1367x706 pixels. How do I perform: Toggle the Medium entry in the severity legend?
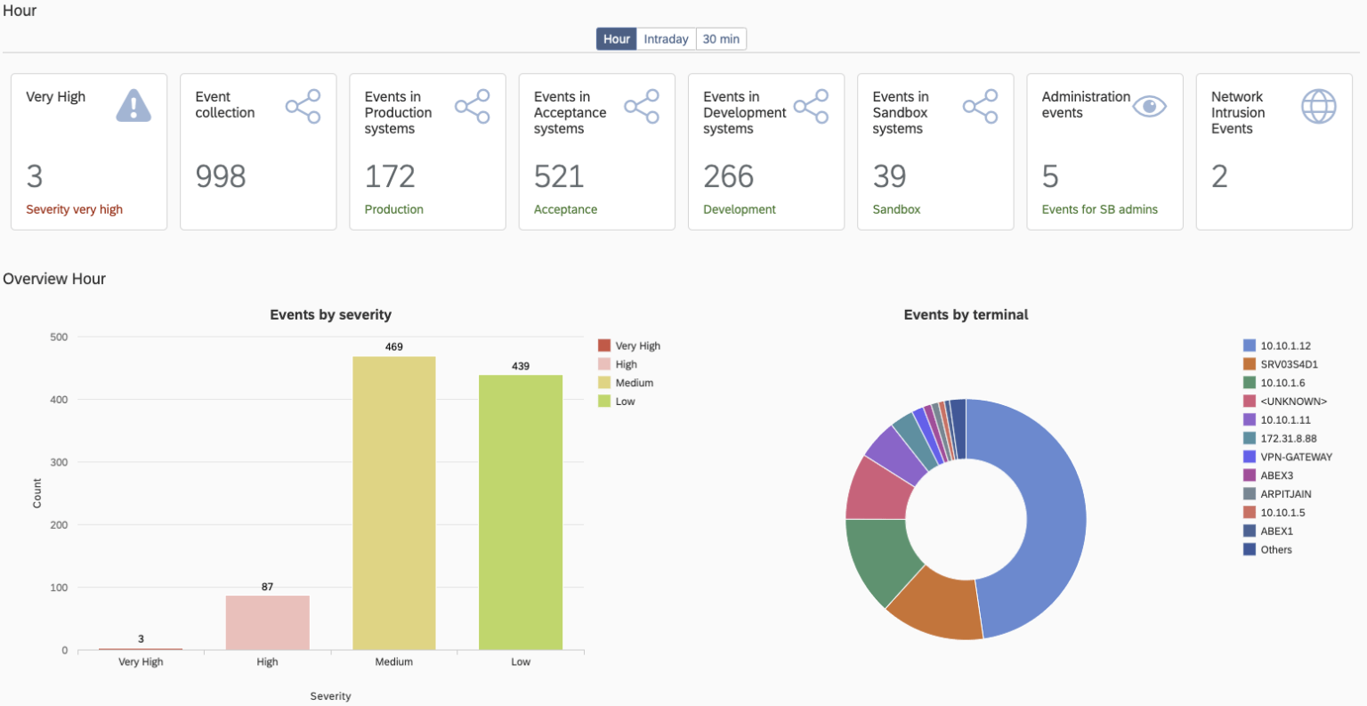point(629,382)
